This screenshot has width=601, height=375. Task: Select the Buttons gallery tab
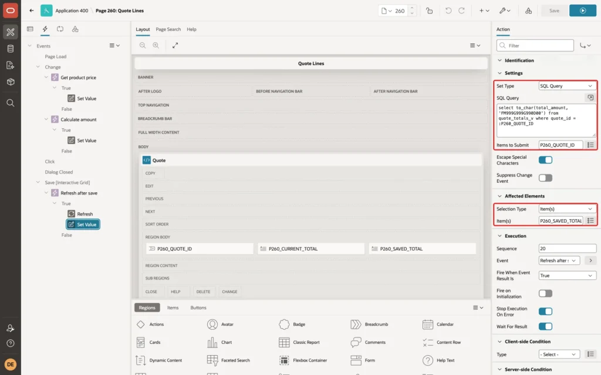[198, 308]
